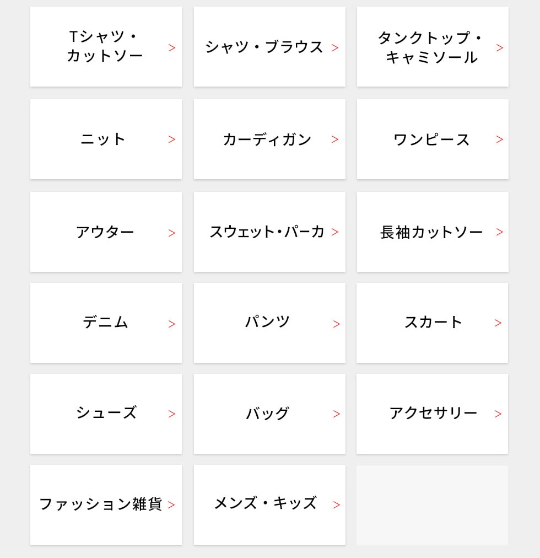Open the Tシャツ・カットソー category
Image resolution: width=540 pixels, height=558 pixels.
[105, 47]
